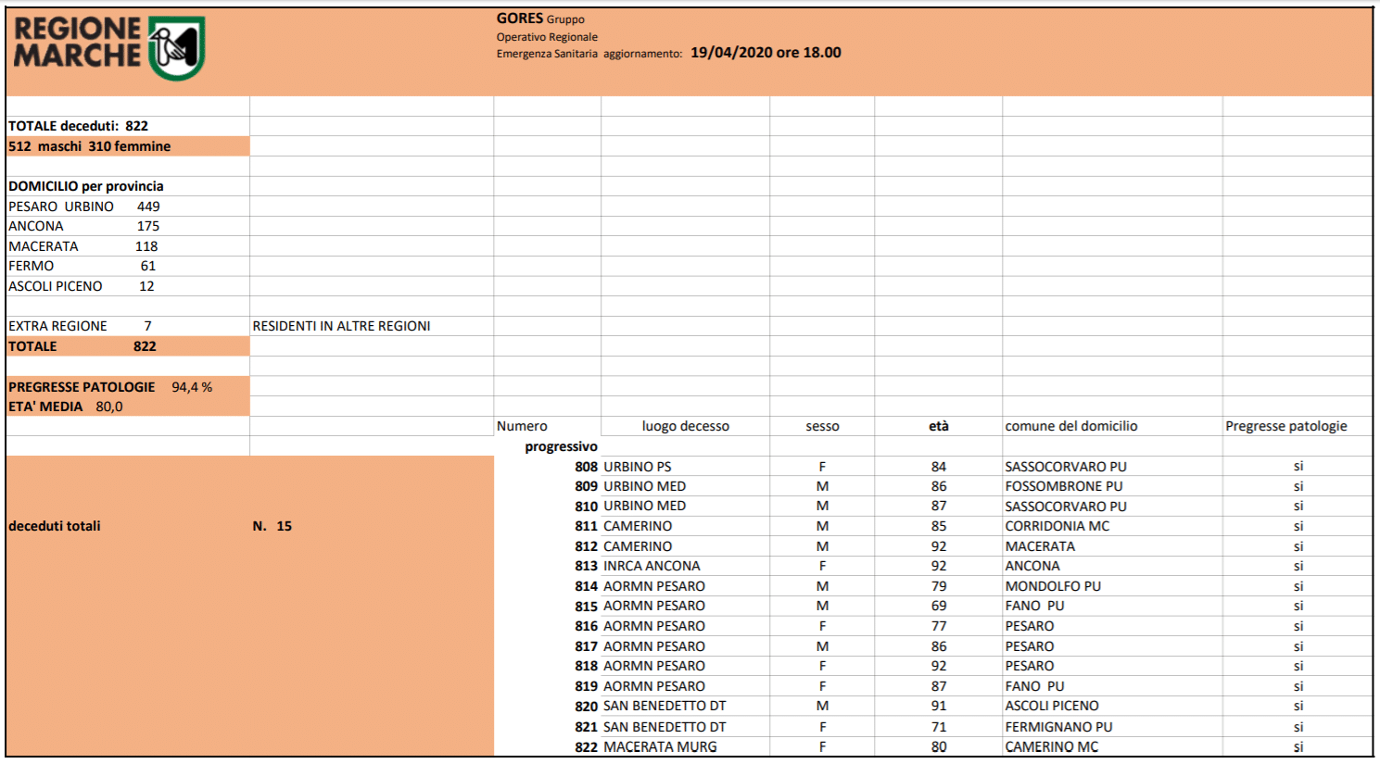Select the orange 512 maschi 310 femmine cell
The height and width of the screenshot is (764, 1380).
pos(90,146)
